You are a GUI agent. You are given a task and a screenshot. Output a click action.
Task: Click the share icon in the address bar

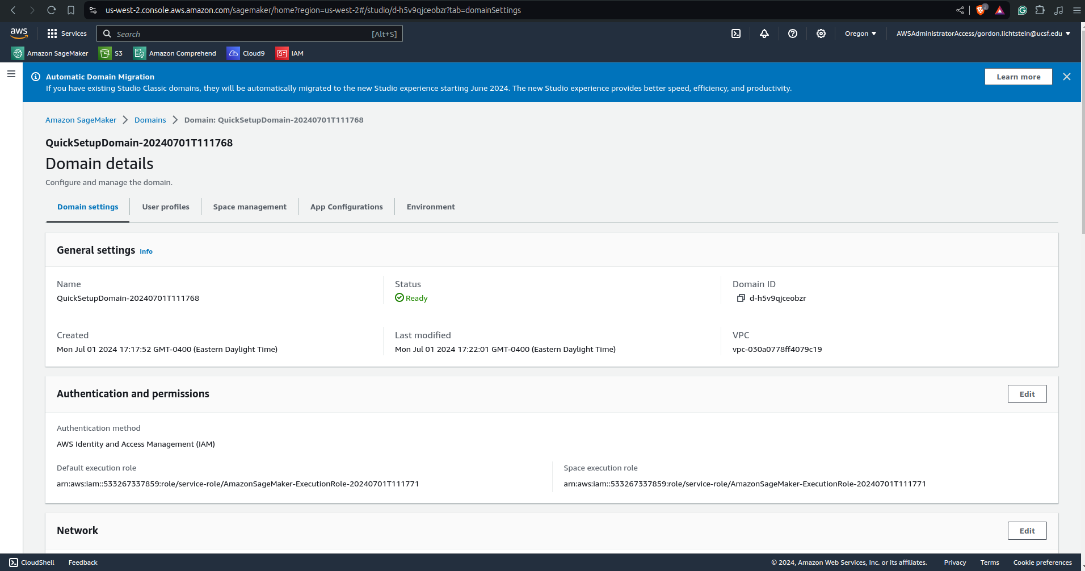960,10
